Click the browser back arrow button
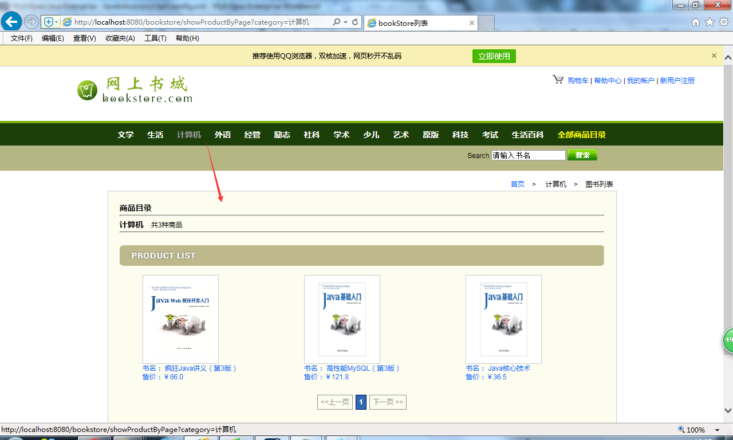Image resolution: width=733 pixels, height=440 pixels. point(11,22)
